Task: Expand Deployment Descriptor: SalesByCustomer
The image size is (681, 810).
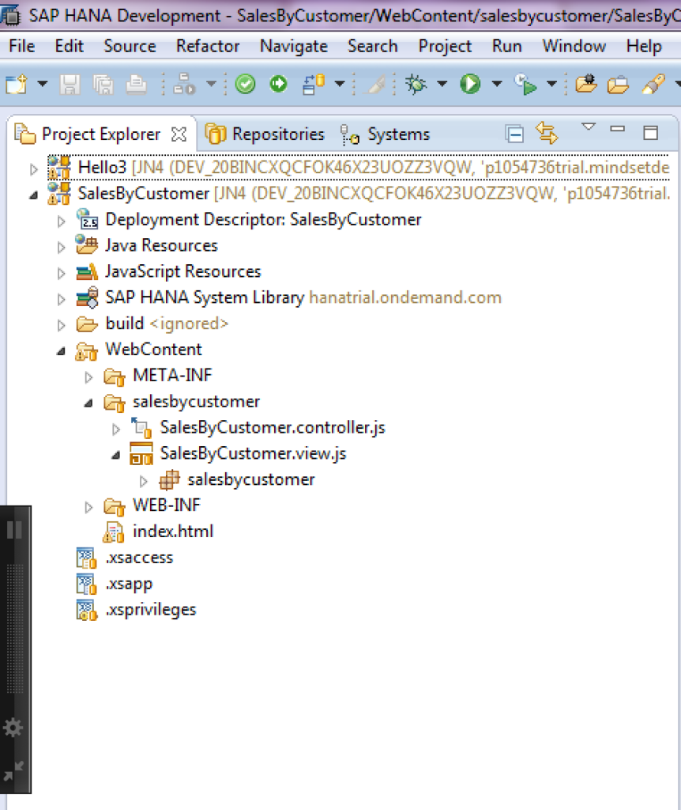Action: coord(61,221)
